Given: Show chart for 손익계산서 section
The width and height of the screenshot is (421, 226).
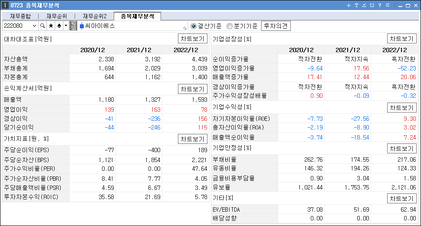Looking at the screenshot, I should [193, 89].
